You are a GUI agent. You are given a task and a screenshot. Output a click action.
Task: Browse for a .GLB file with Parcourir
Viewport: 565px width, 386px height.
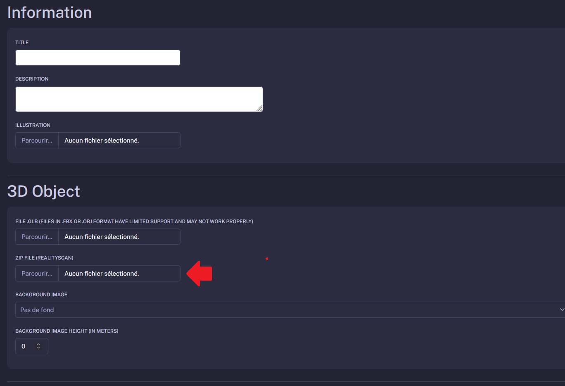point(37,237)
